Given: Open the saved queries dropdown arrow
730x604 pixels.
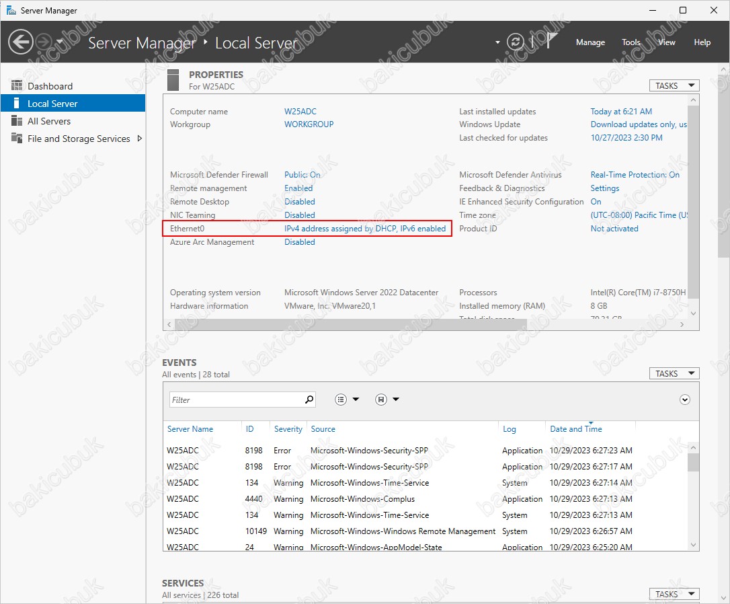Looking at the screenshot, I should point(396,399).
